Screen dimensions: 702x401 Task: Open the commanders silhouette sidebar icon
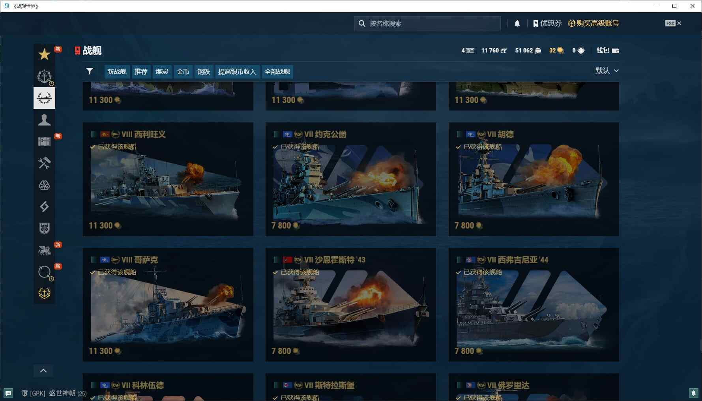coord(44,120)
